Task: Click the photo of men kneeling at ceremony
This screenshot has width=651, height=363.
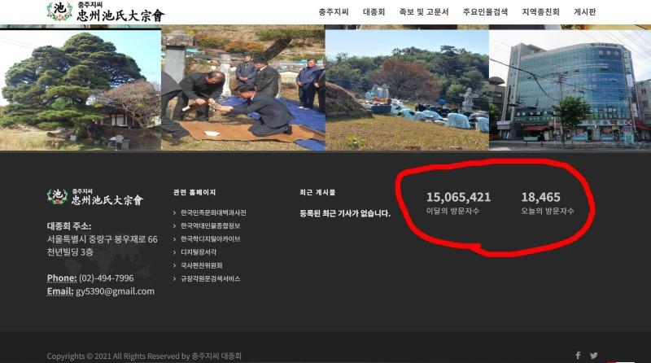Action: (x=242, y=88)
